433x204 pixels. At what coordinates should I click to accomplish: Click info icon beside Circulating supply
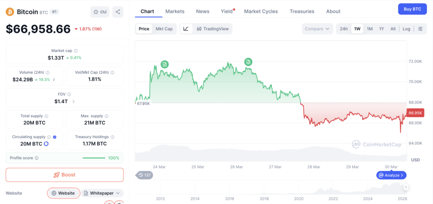49,137
